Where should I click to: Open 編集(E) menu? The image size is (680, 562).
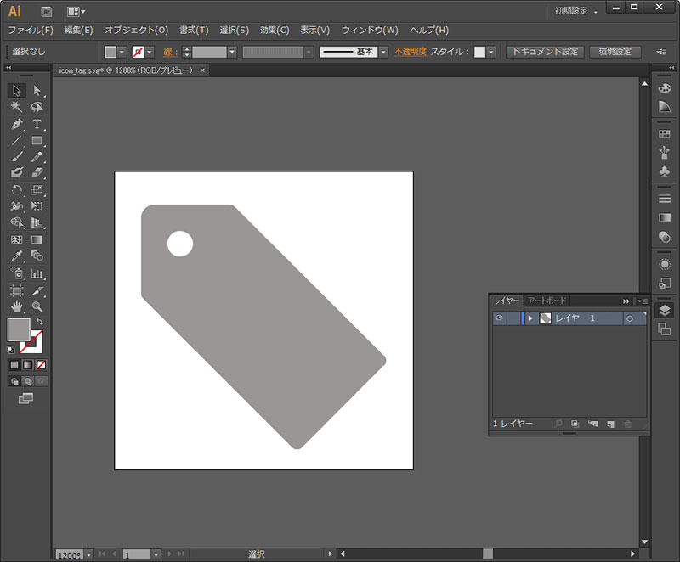78,30
